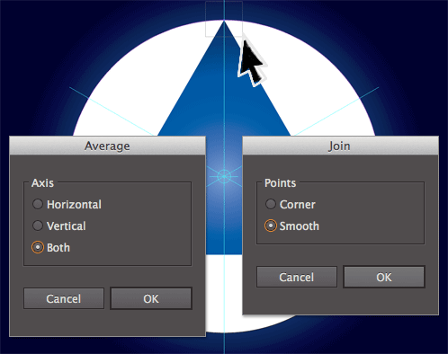Select the Both axis radio button
Screen dimensions: 448x354
pos(38,247)
